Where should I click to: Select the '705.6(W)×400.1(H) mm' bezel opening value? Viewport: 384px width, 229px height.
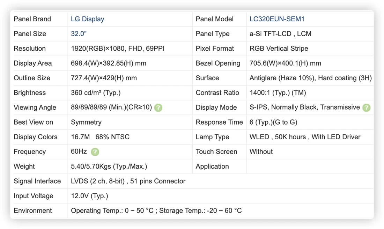(285, 63)
